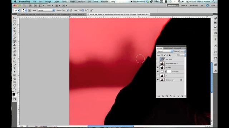Enable airbrush mode
Viewport: 229px width, 128px height.
(x=87, y=10)
